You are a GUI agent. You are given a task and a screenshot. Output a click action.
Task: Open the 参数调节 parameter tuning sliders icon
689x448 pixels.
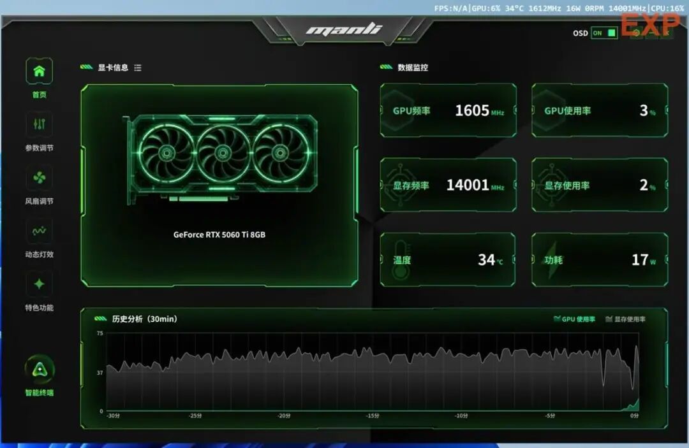coord(39,125)
